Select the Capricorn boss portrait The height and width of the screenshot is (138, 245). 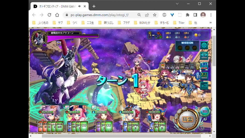[x=39, y=39]
